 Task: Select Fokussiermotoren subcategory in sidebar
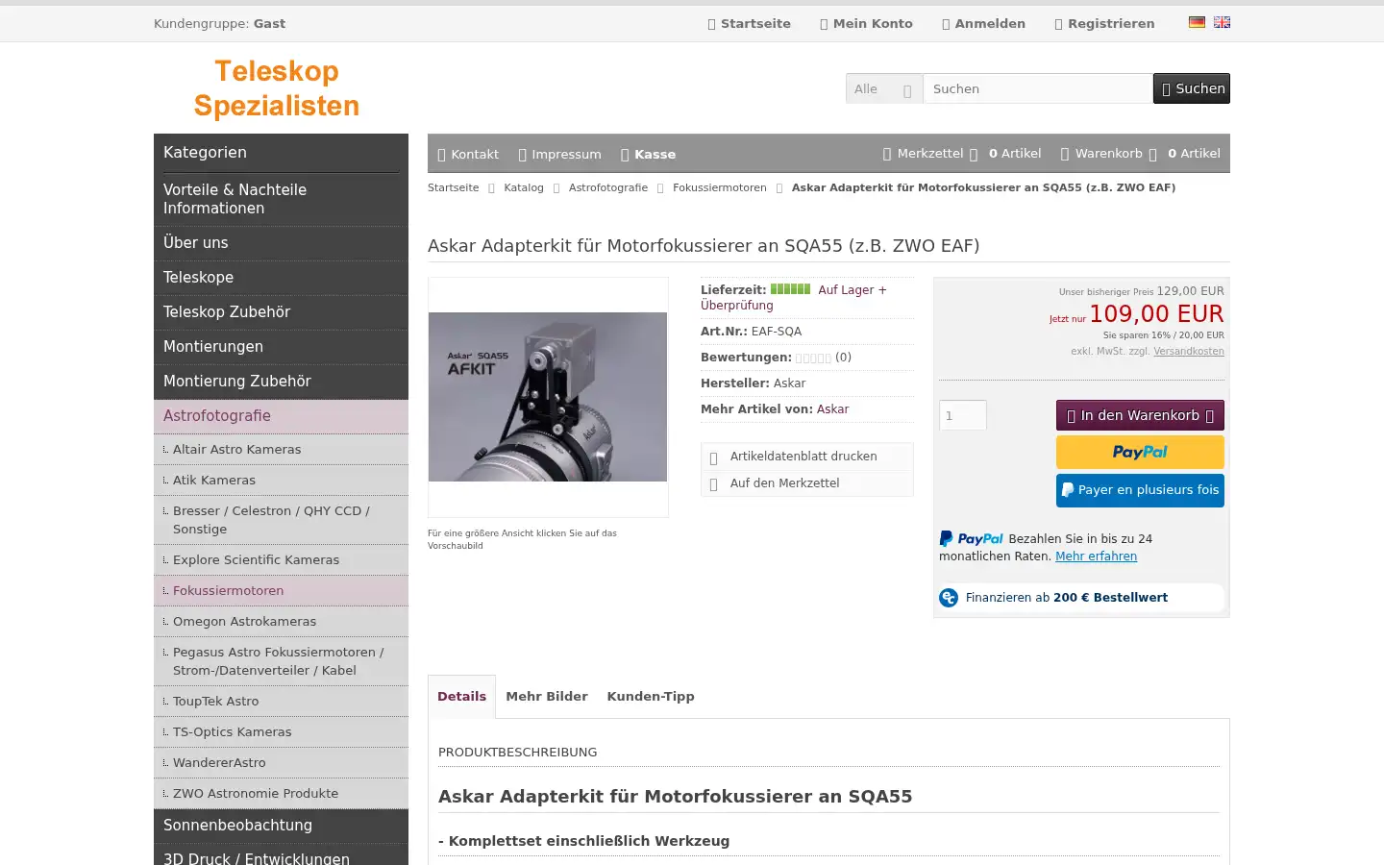click(281, 591)
